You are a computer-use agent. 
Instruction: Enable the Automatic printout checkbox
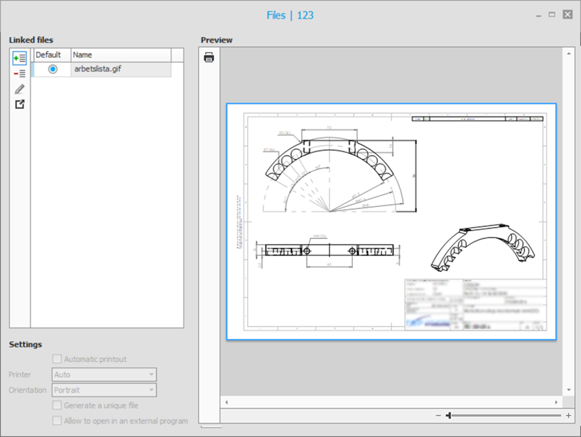coord(58,360)
